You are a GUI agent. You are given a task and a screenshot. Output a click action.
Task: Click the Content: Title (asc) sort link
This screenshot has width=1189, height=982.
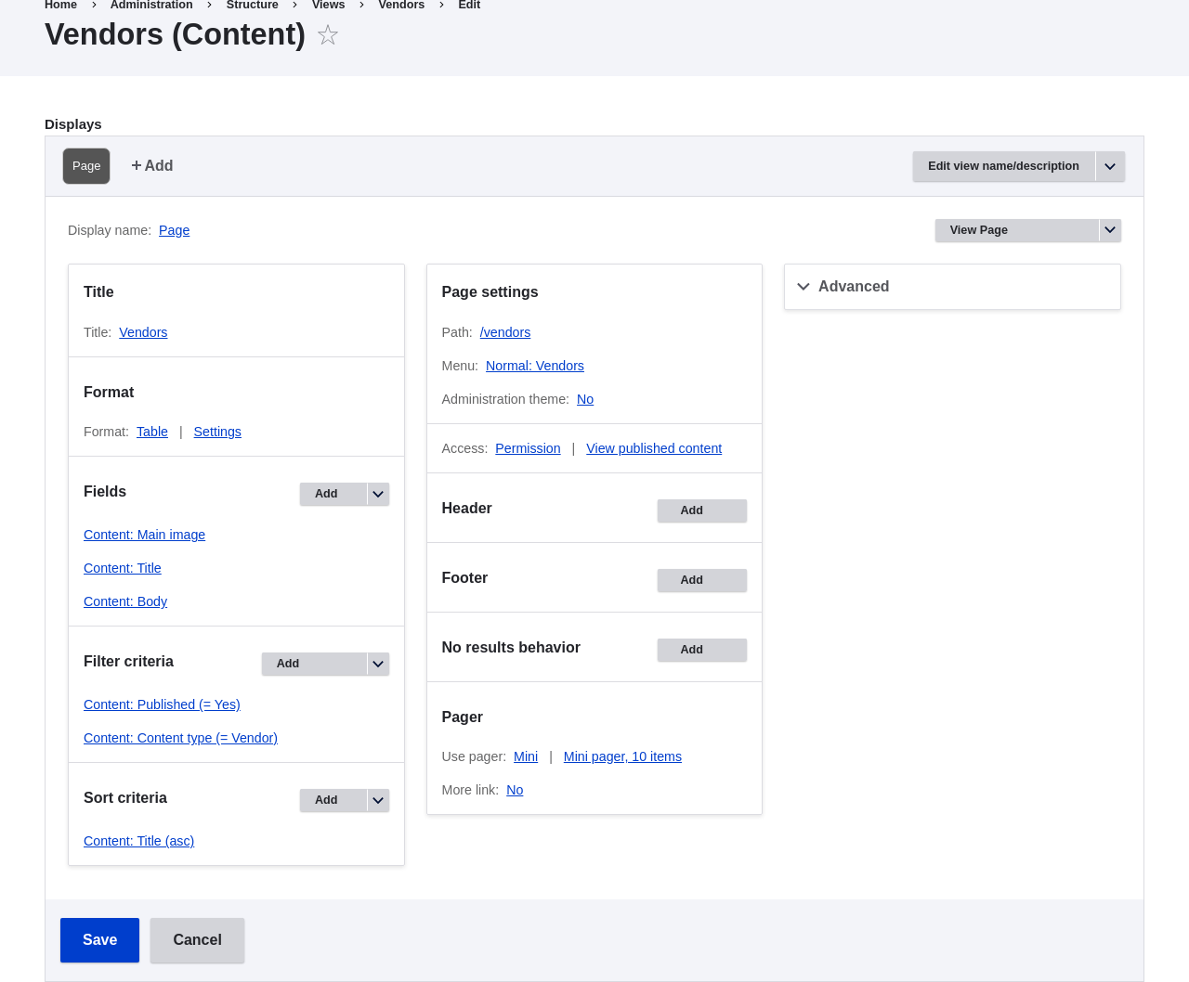point(138,841)
